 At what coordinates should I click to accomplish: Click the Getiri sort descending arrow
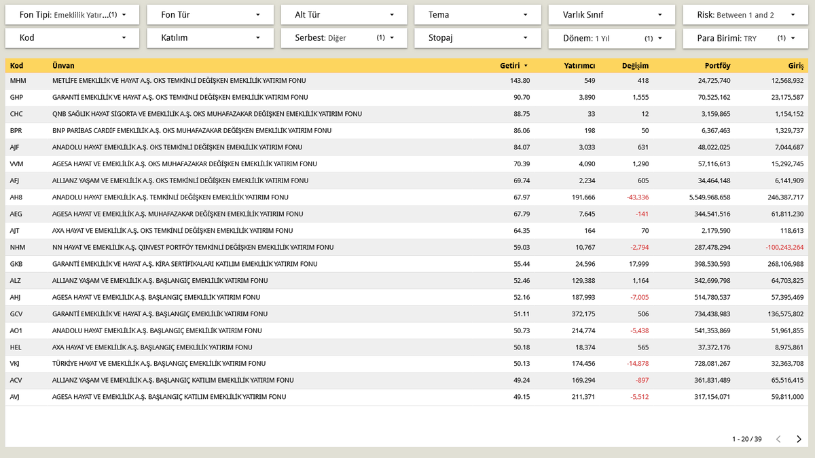(526, 66)
